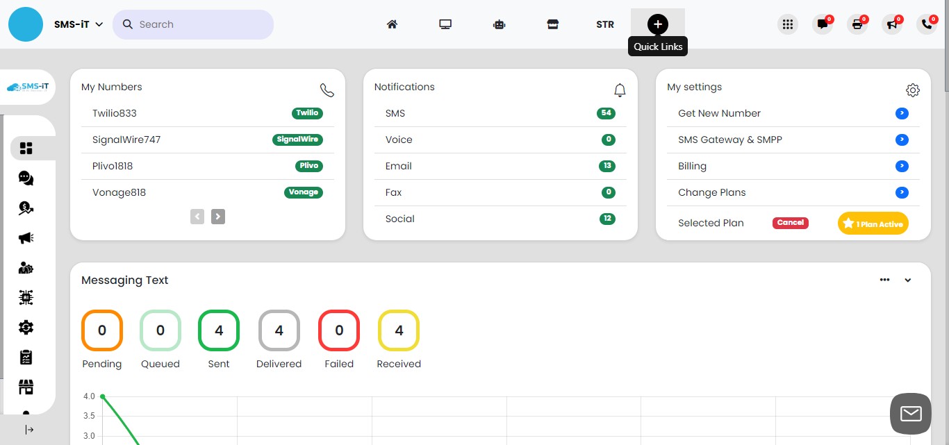Open Social notifications row
The width and height of the screenshot is (949, 445).
(500, 219)
